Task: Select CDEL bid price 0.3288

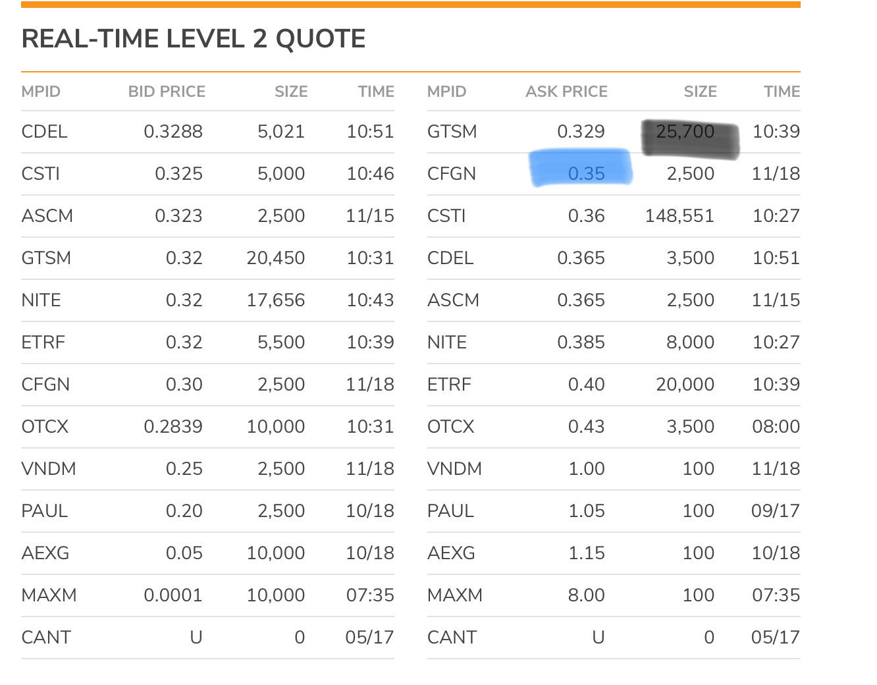Action: 173,132
